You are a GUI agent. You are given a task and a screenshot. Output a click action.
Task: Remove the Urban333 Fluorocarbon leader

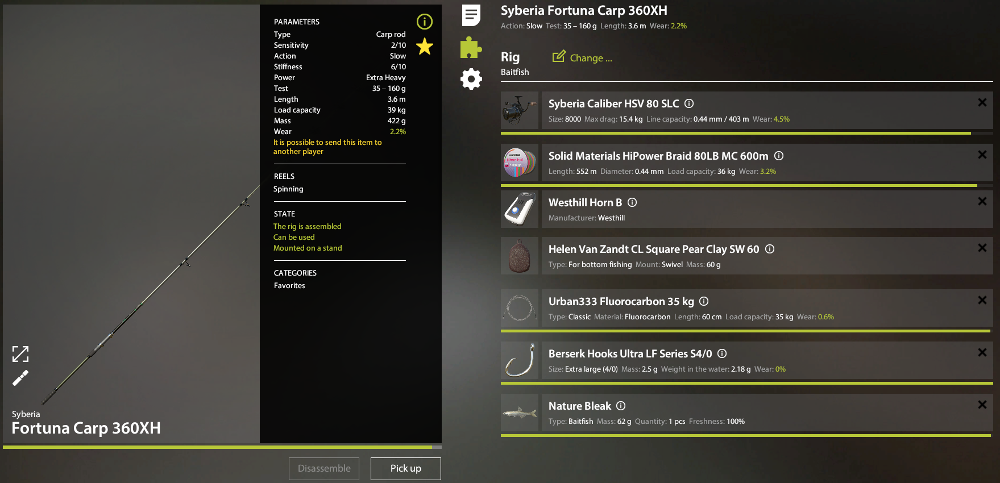[982, 300]
